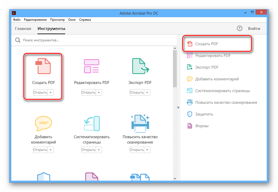Open the help question mark icon
The height and width of the screenshot is (192, 278).
(239, 28)
